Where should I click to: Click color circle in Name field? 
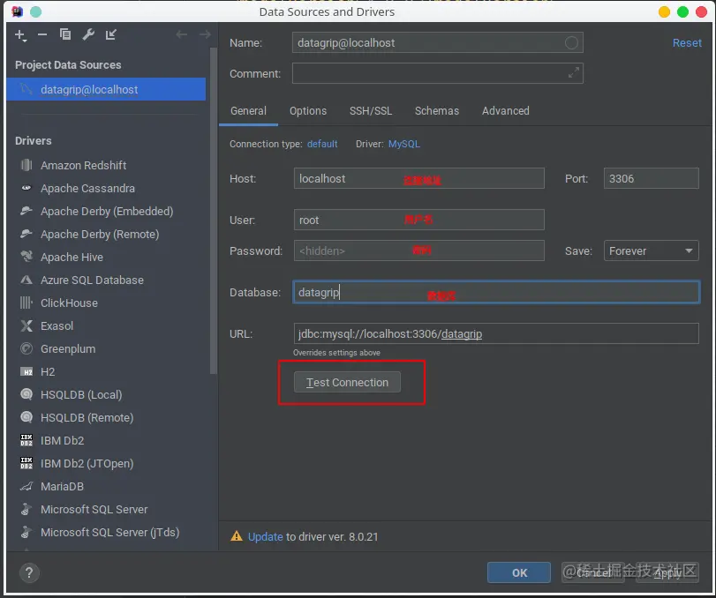click(571, 43)
